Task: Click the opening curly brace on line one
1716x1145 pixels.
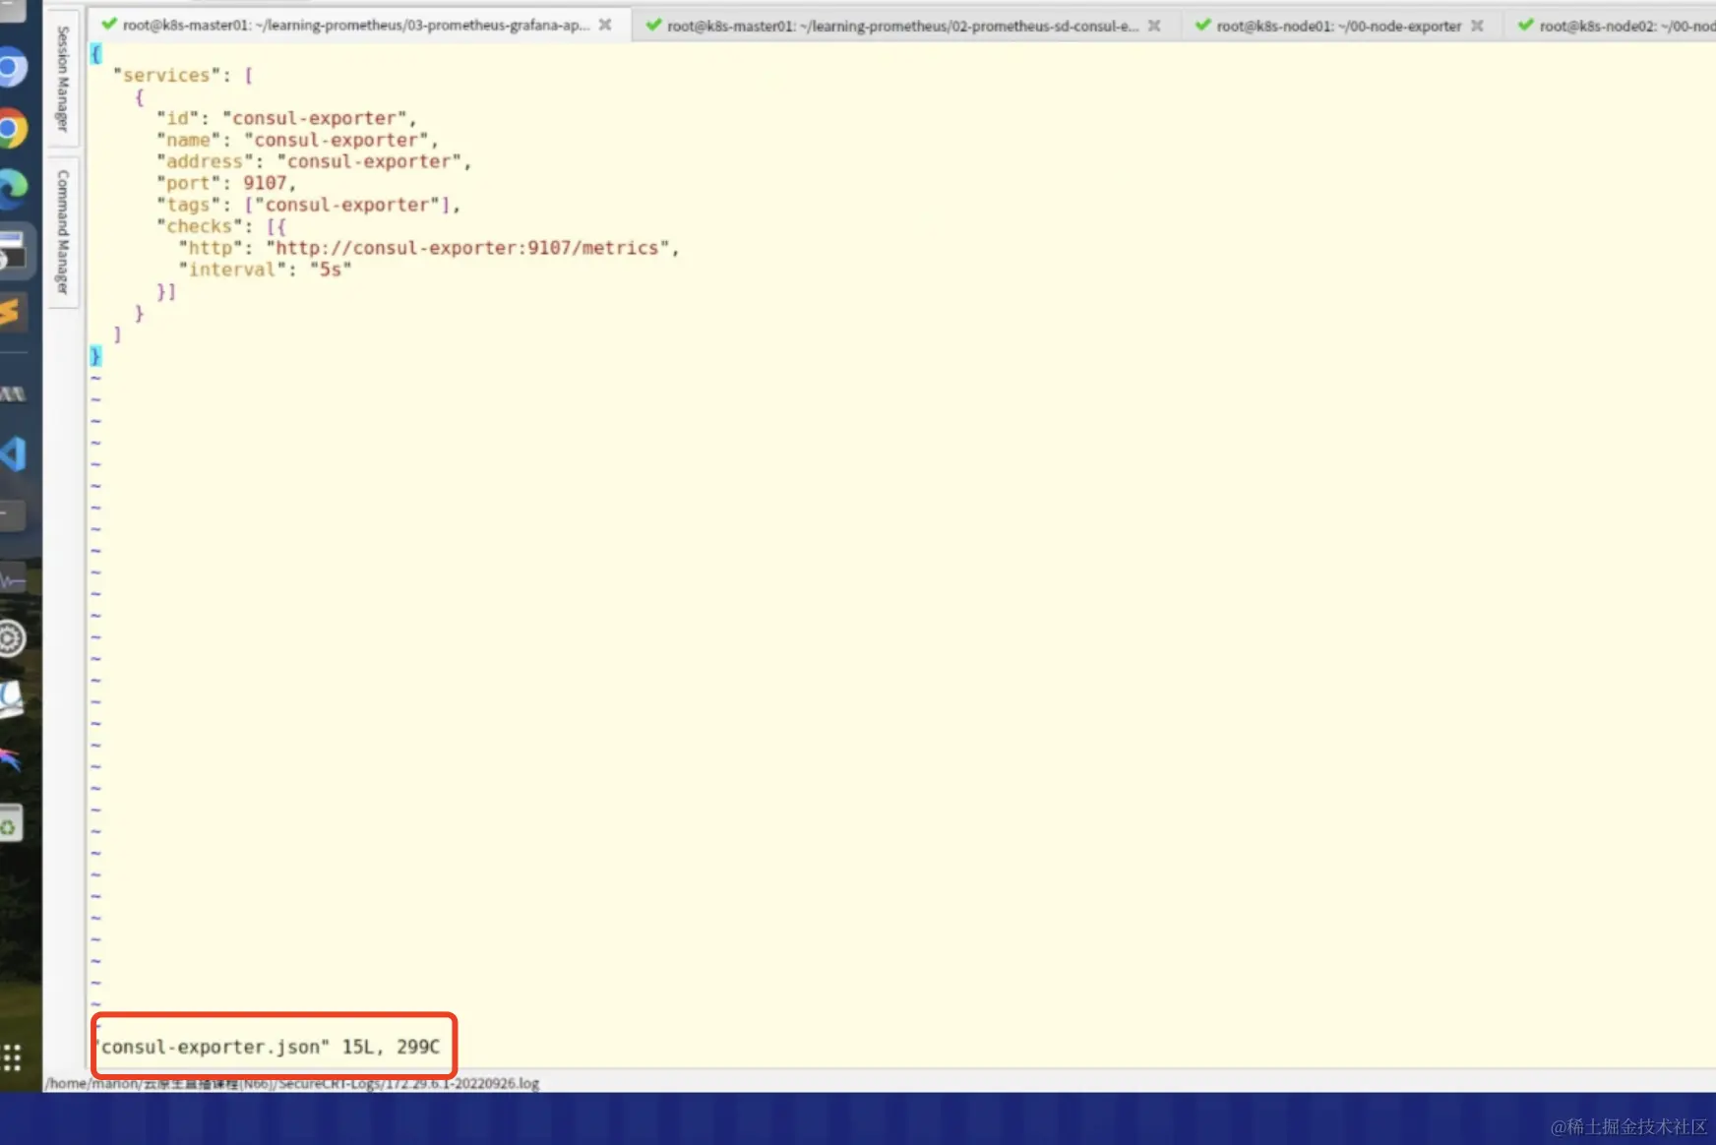Action: click(95, 54)
